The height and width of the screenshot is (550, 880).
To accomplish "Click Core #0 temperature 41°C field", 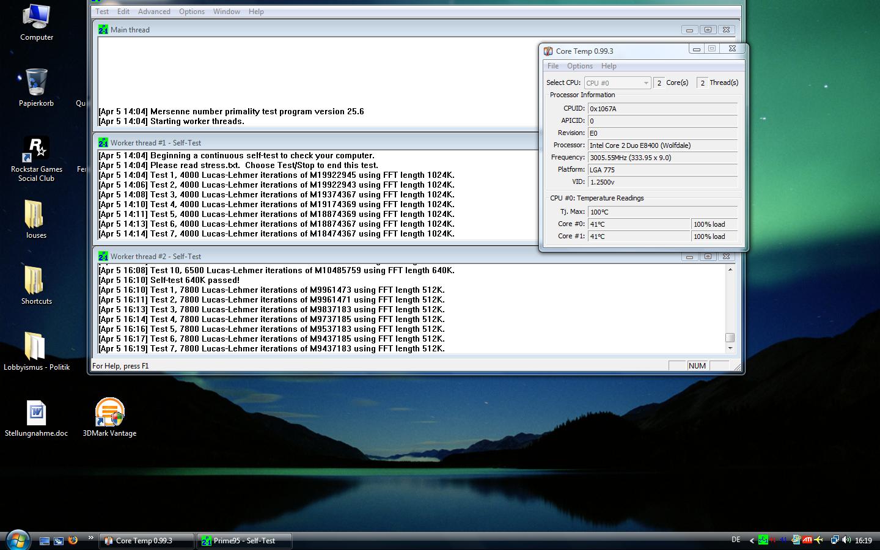I will tap(639, 224).
